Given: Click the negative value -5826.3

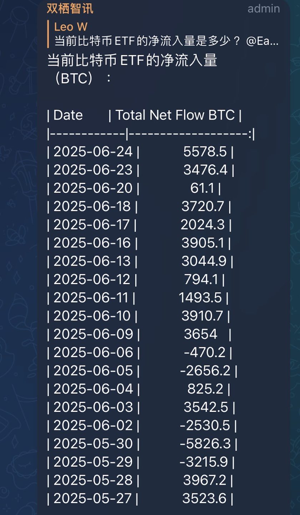Looking at the screenshot, I should pos(205,444).
